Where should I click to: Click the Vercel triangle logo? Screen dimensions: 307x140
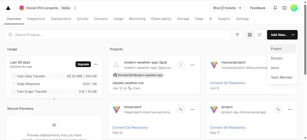pos(8,8)
